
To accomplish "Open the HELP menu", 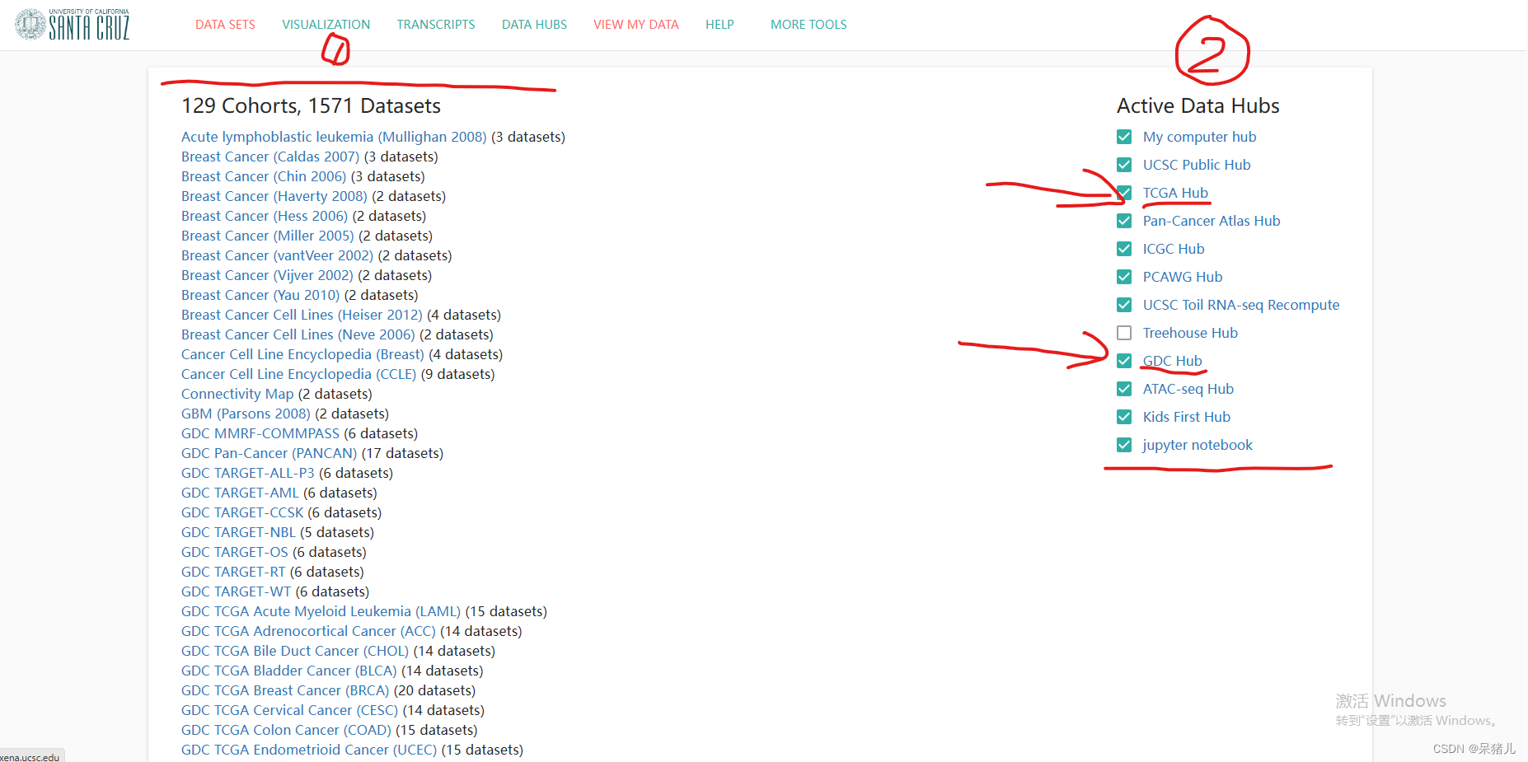I will (719, 25).
